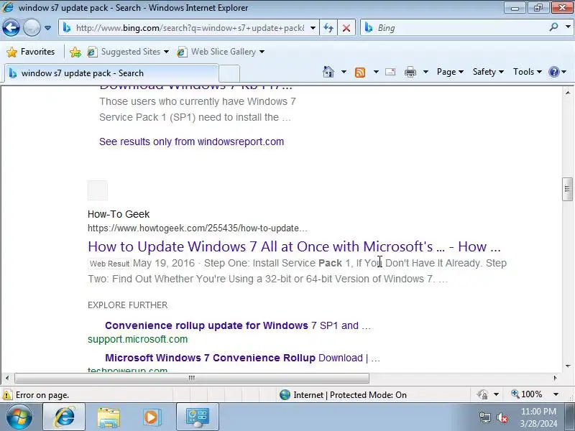The height and width of the screenshot is (431, 575).
Task: Click the privacy report status bar icon
Action: pyautogui.click(x=482, y=394)
